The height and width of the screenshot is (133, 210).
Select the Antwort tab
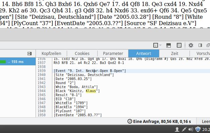click(144, 53)
